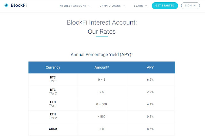205x139 pixels.
Task: Select the GUSD currency cell
Action: [x=53, y=128]
